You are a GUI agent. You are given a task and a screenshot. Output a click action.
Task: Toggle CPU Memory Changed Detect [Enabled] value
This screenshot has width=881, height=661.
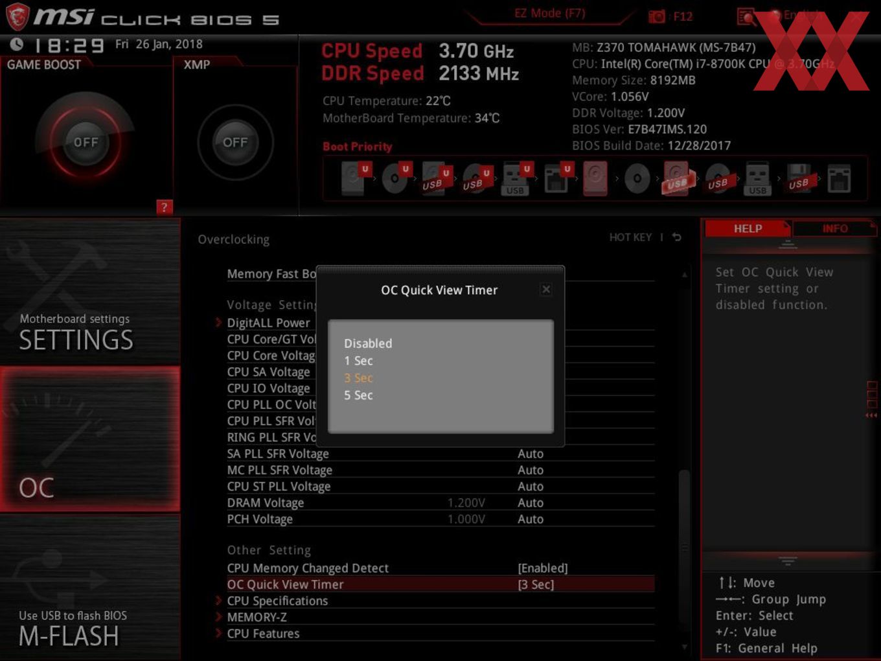pos(543,568)
